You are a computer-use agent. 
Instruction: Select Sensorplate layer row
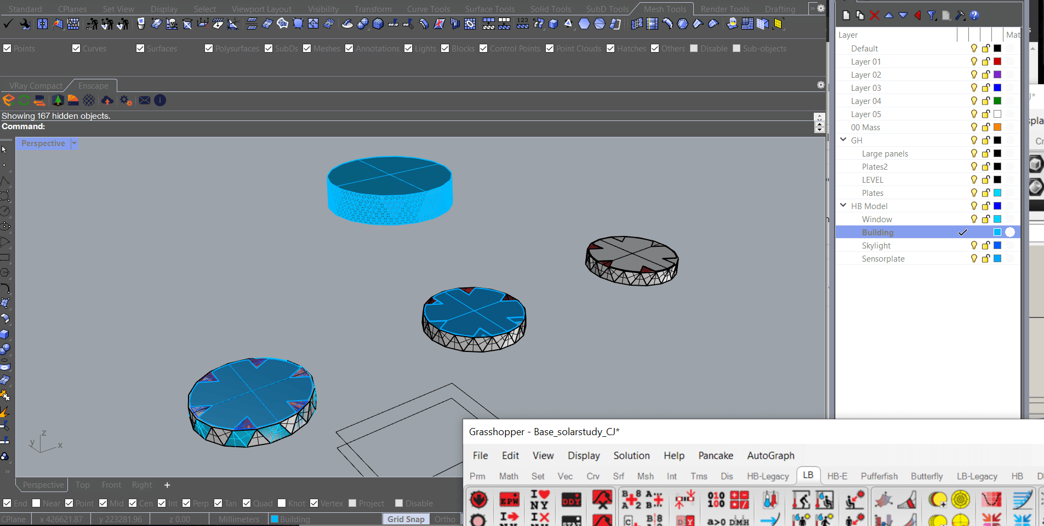click(x=927, y=258)
